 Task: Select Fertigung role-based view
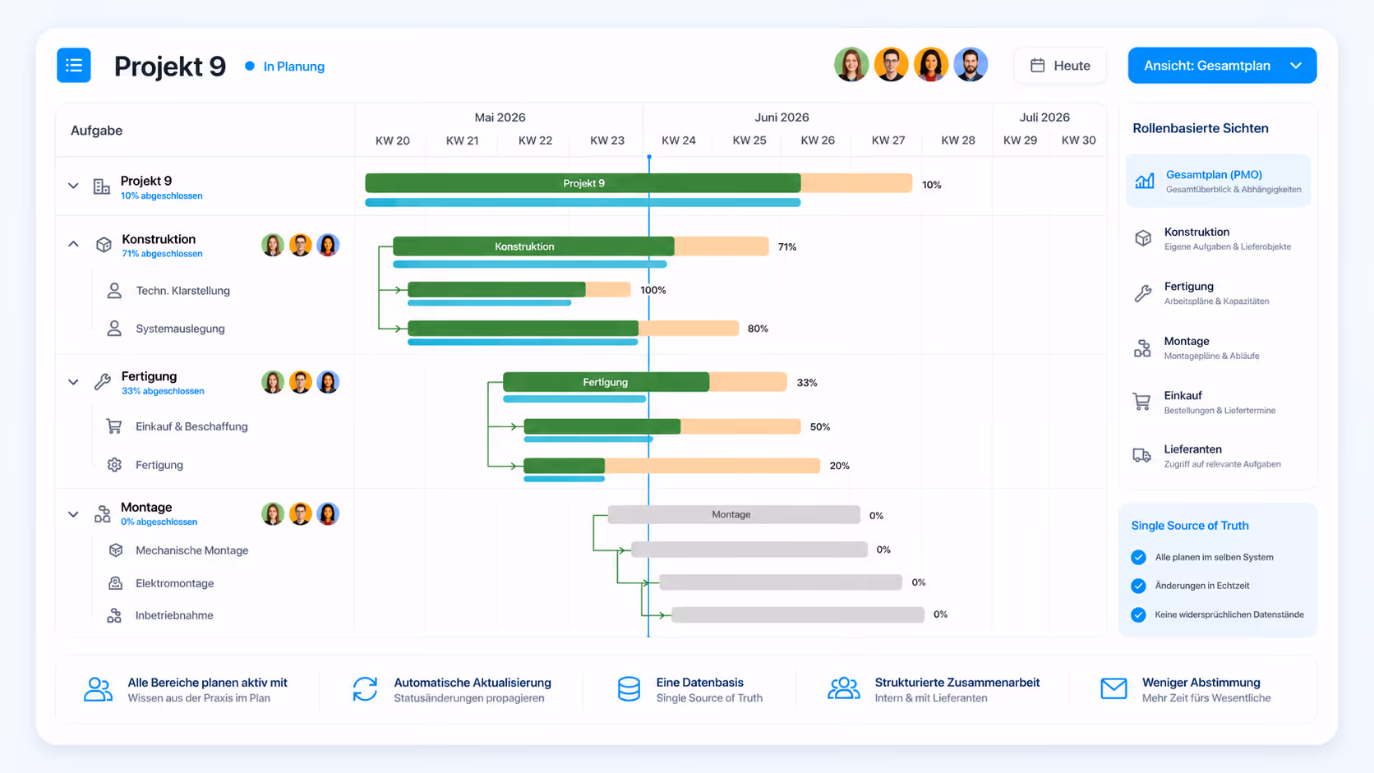point(1218,293)
